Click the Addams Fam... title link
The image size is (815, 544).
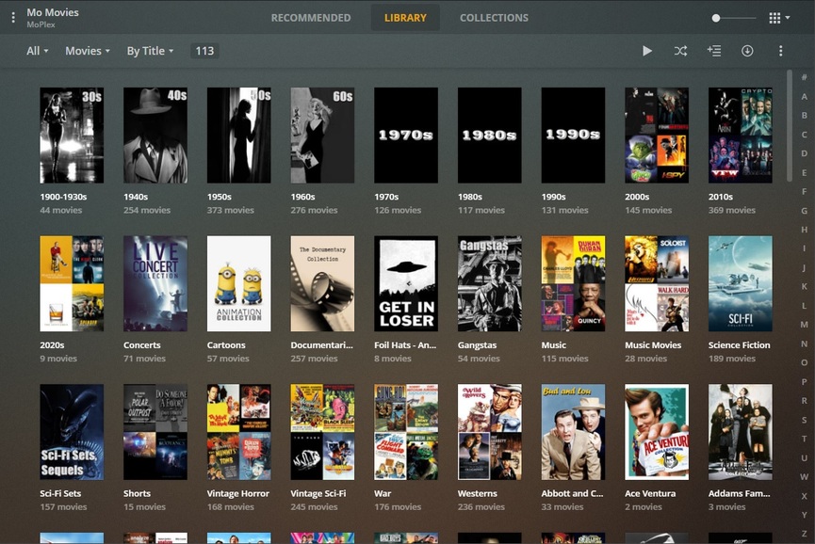[739, 493]
